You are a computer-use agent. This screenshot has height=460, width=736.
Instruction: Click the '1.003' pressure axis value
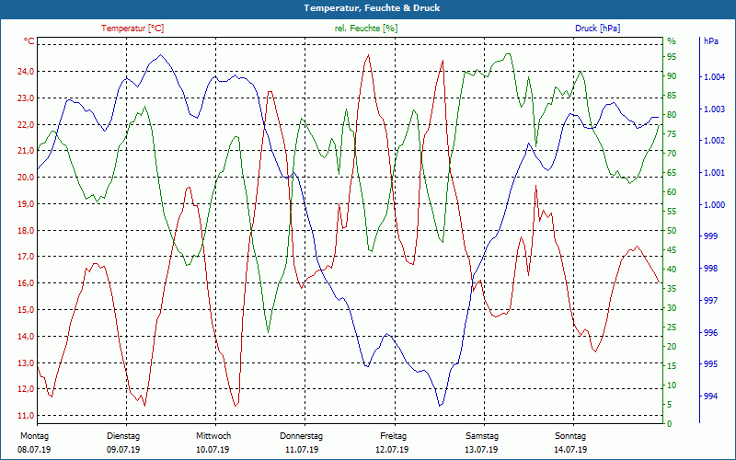coord(715,109)
